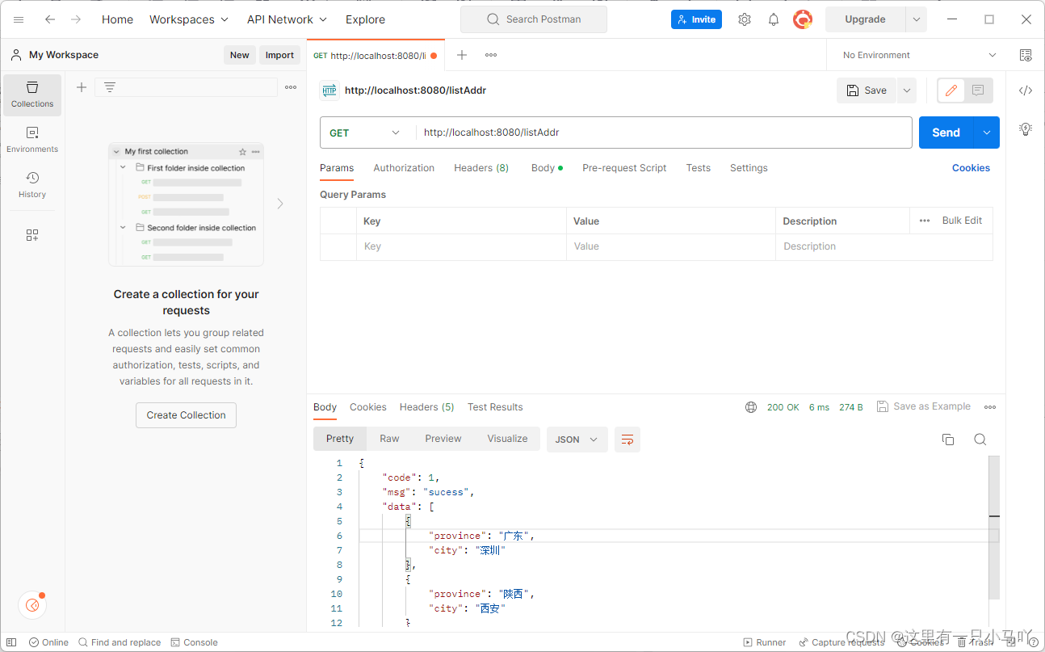Open network globe icon in response bar
Screen dimensions: 1045x652
click(751, 407)
